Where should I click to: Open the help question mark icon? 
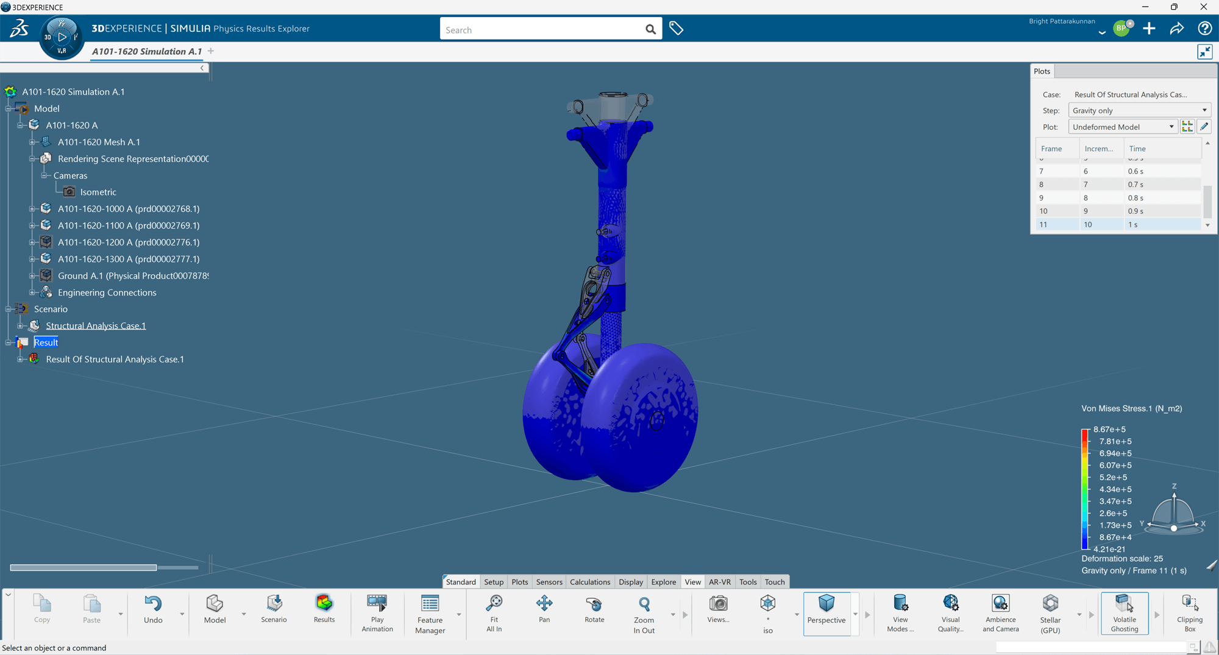1205,29
